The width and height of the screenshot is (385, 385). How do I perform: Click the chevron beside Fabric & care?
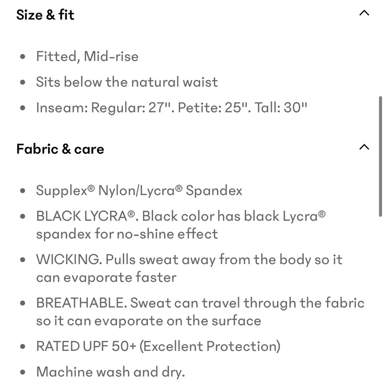(363, 146)
